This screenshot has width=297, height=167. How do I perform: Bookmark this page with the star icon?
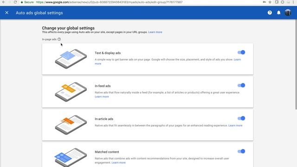[x=270, y=2]
